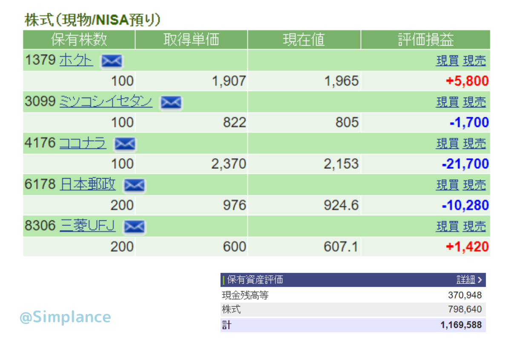The height and width of the screenshot is (341, 511).
Task: Open the ミツコシイセタン stock link
Action: (x=106, y=102)
